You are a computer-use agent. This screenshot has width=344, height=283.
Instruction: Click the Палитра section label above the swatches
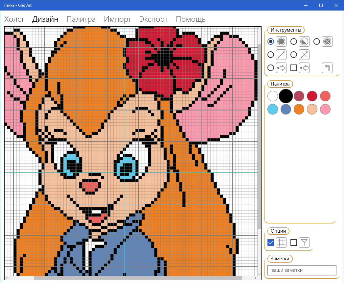[x=280, y=84]
